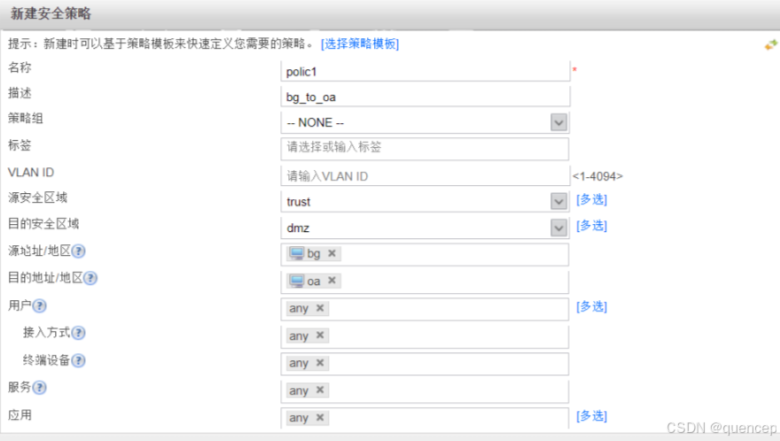Click the oa address computer icon
This screenshot has width=780, height=441.
(297, 281)
